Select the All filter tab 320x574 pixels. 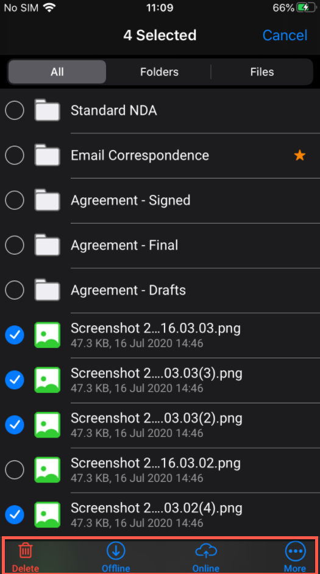(x=57, y=72)
